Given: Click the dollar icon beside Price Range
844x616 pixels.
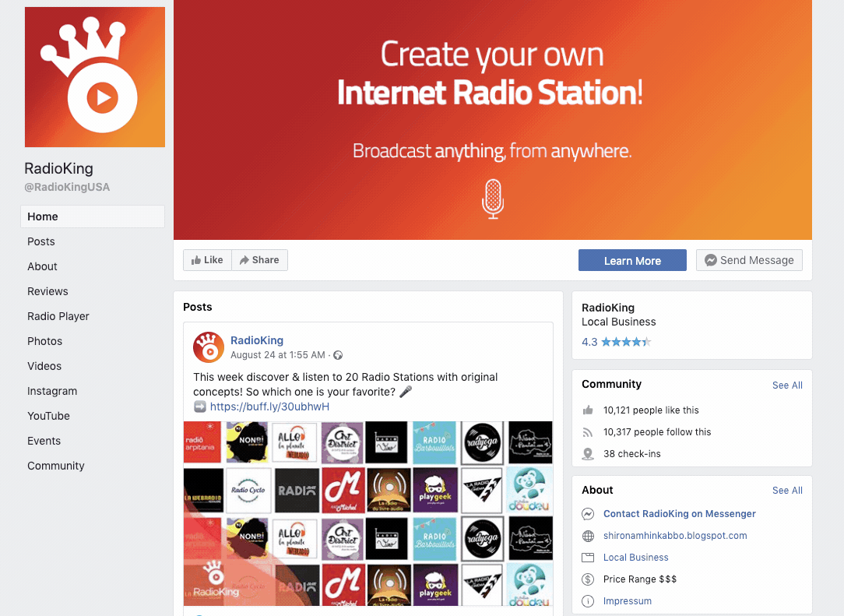Looking at the screenshot, I should [x=587, y=579].
